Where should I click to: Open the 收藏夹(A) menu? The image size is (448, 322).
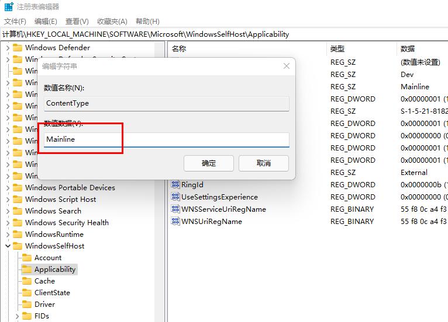coord(112,22)
